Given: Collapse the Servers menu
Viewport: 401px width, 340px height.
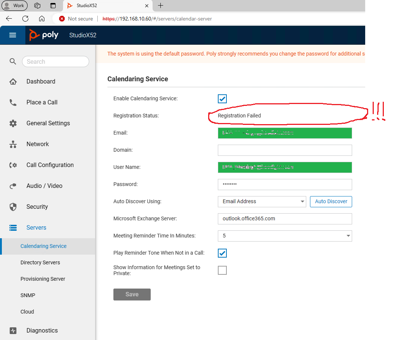Looking at the screenshot, I should click(36, 227).
